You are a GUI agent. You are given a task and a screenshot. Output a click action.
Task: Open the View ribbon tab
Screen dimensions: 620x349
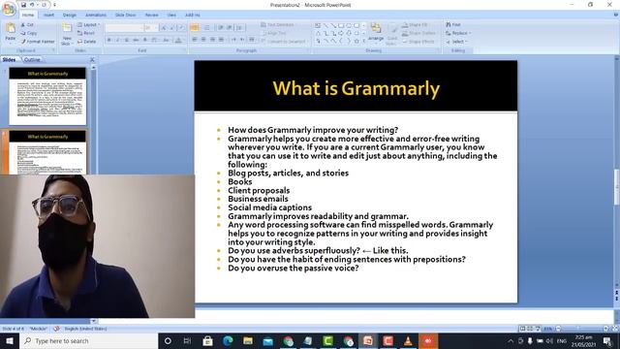tap(171, 16)
